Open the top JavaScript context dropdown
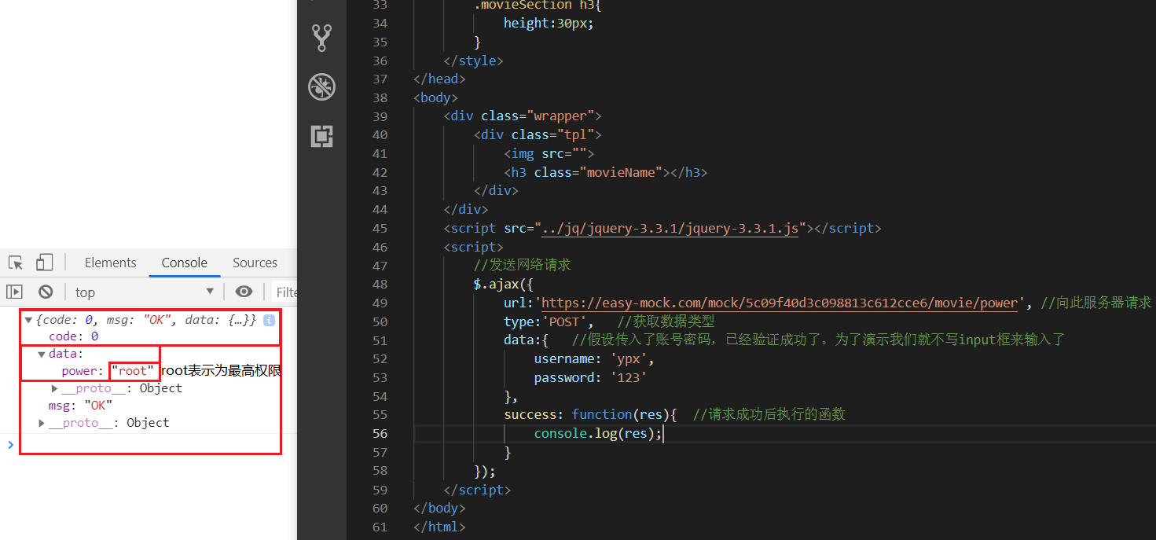Image resolution: width=1156 pixels, height=540 pixels. (x=145, y=292)
